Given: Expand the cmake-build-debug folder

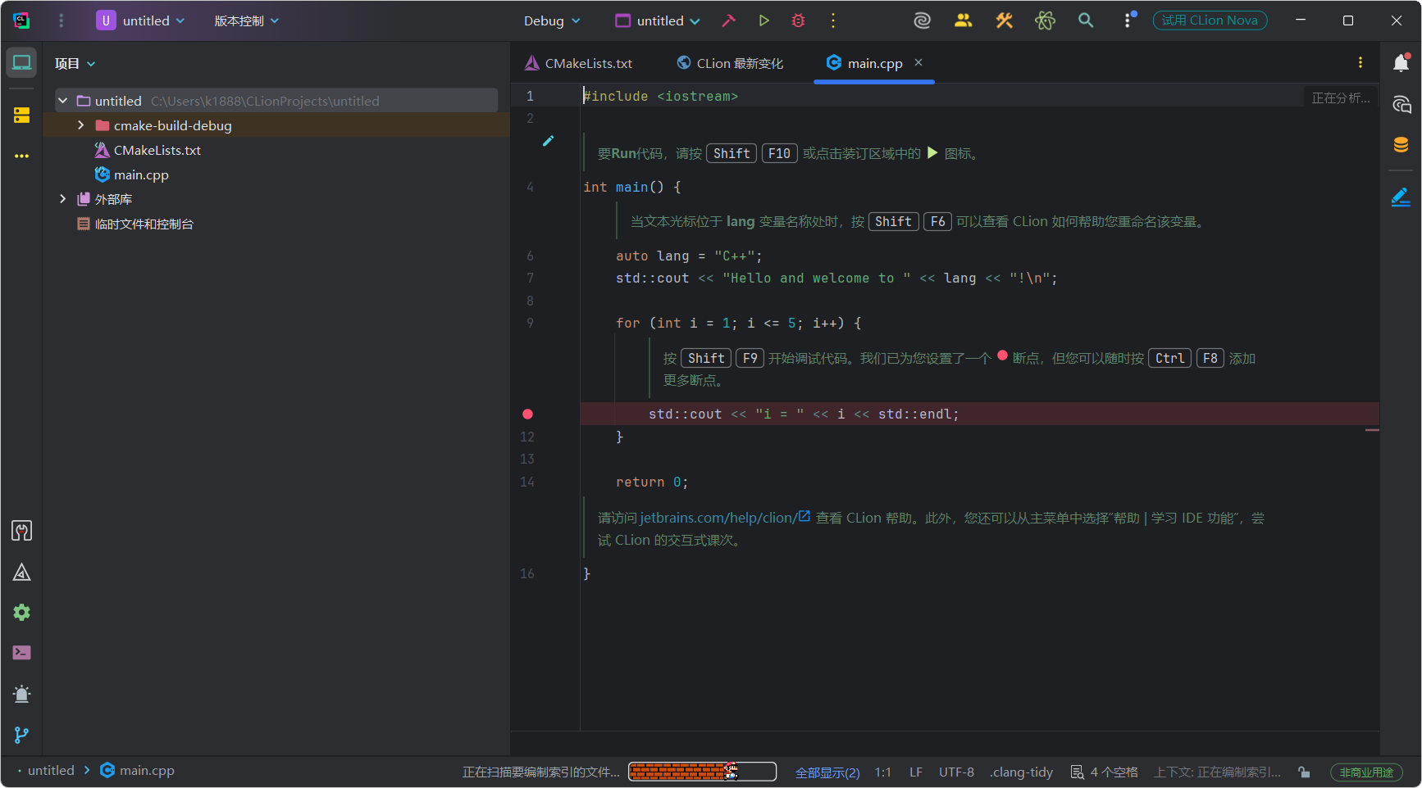Looking at the screenshot, I should click(x=80, y=125).
